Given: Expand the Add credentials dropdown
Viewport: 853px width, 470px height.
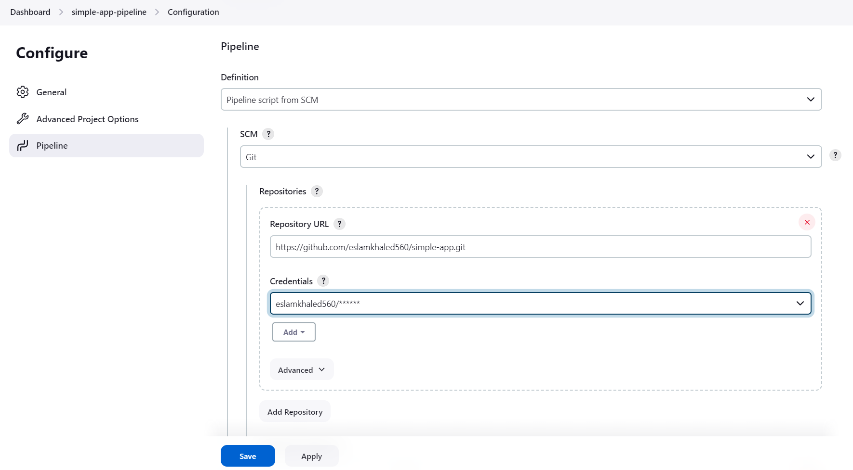Looking at the screenshot, I should (293, 332).
